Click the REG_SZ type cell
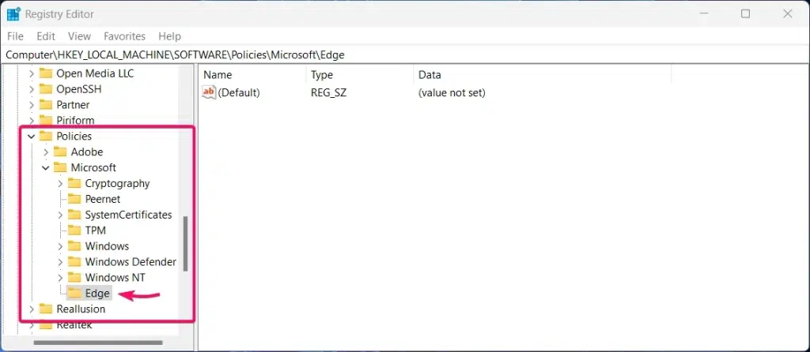The width and height of the screenshot is (810, 352). click(328, 93)
